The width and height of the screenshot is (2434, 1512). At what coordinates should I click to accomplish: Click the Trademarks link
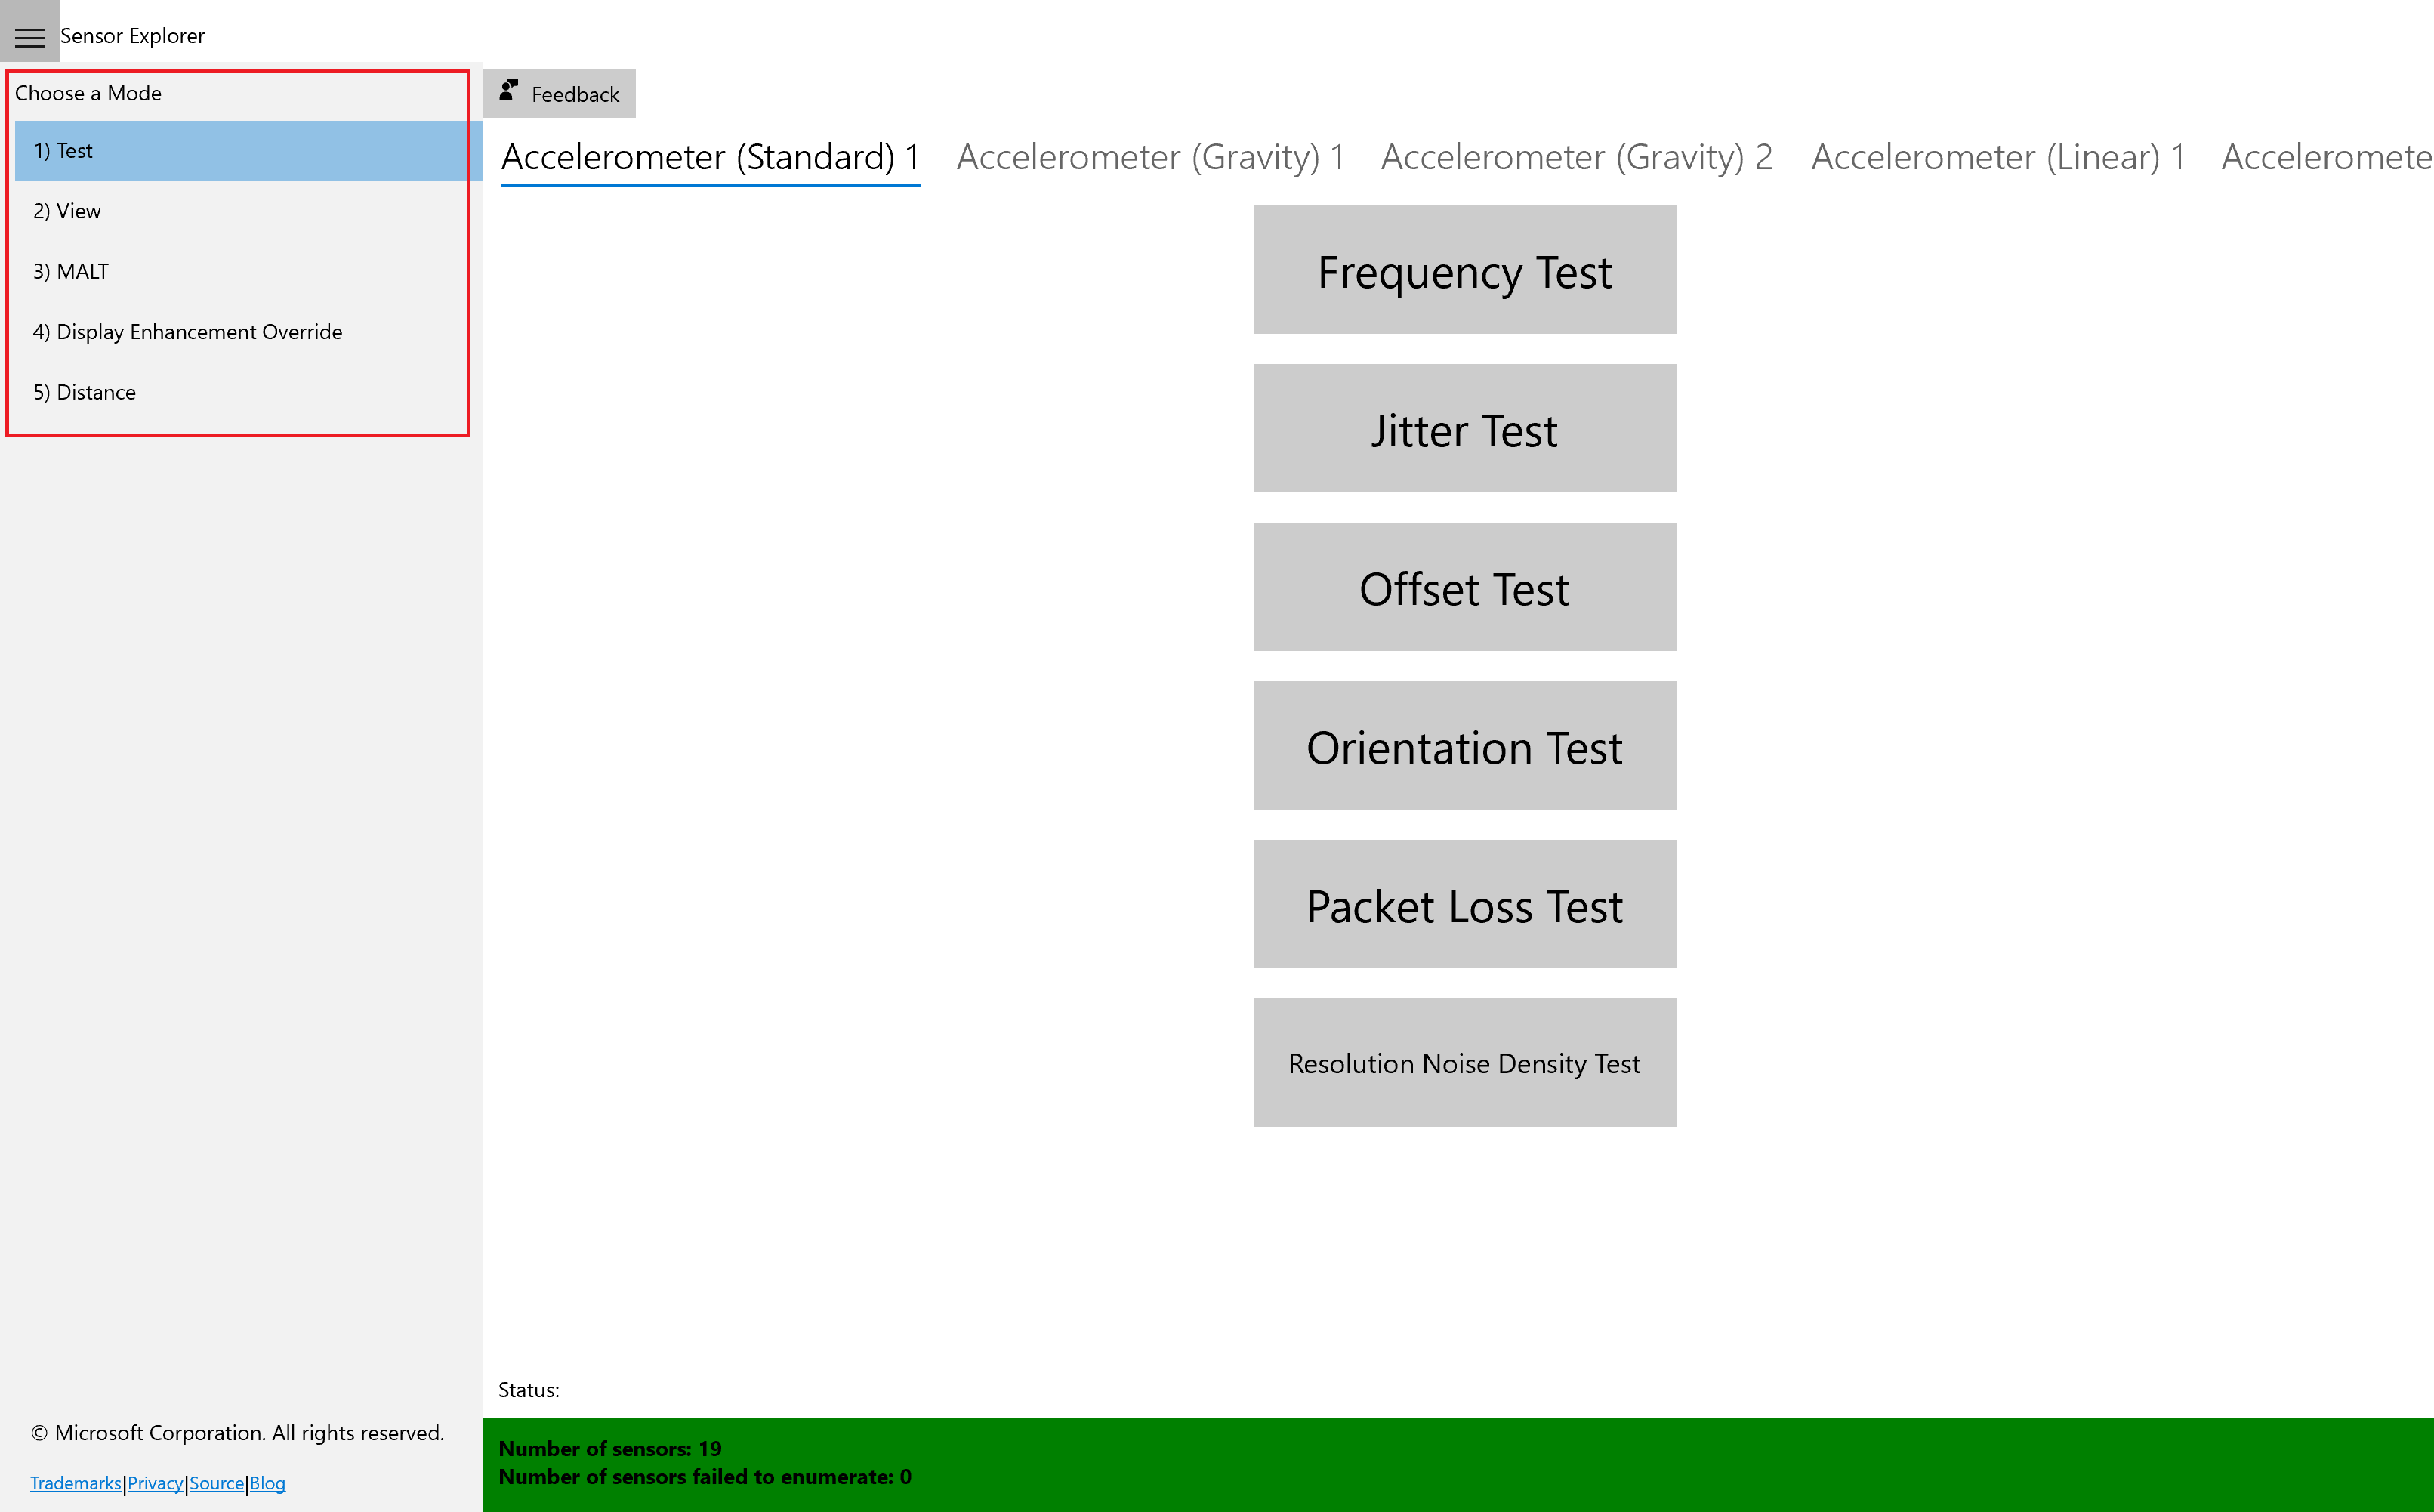click(76, 1484)
